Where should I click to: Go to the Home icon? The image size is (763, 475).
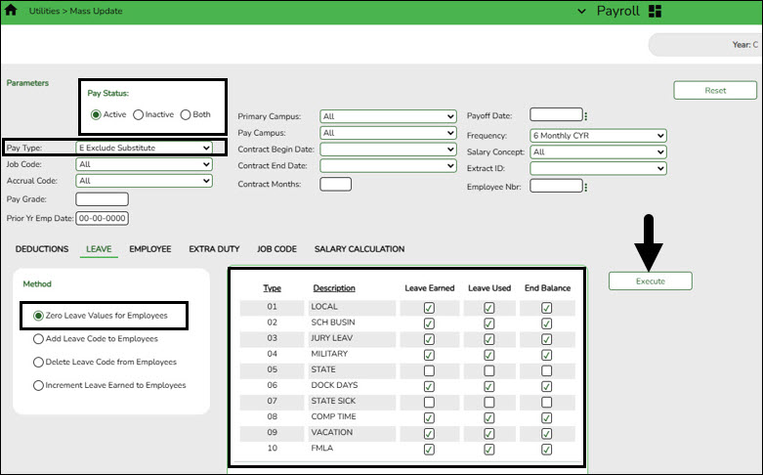pos(11,10)
